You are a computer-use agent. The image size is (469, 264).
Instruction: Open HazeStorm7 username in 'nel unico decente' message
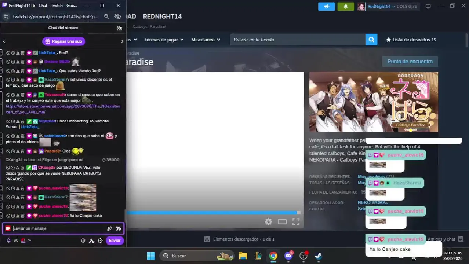pos(56,80)
